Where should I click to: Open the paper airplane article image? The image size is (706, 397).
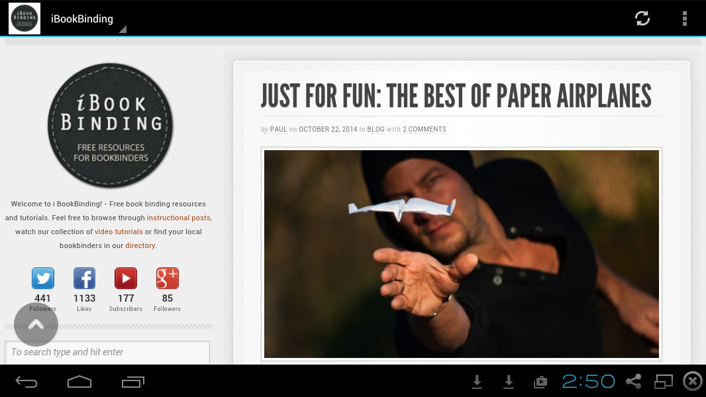tap(462, 254)
